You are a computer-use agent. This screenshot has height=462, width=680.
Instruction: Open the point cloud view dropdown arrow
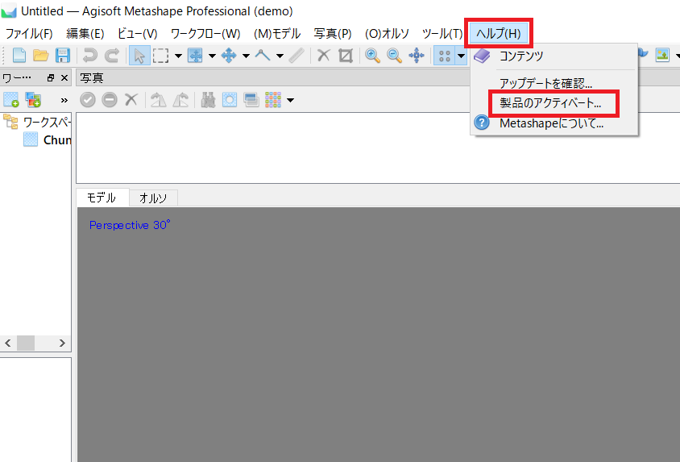[x=461, y=56]
